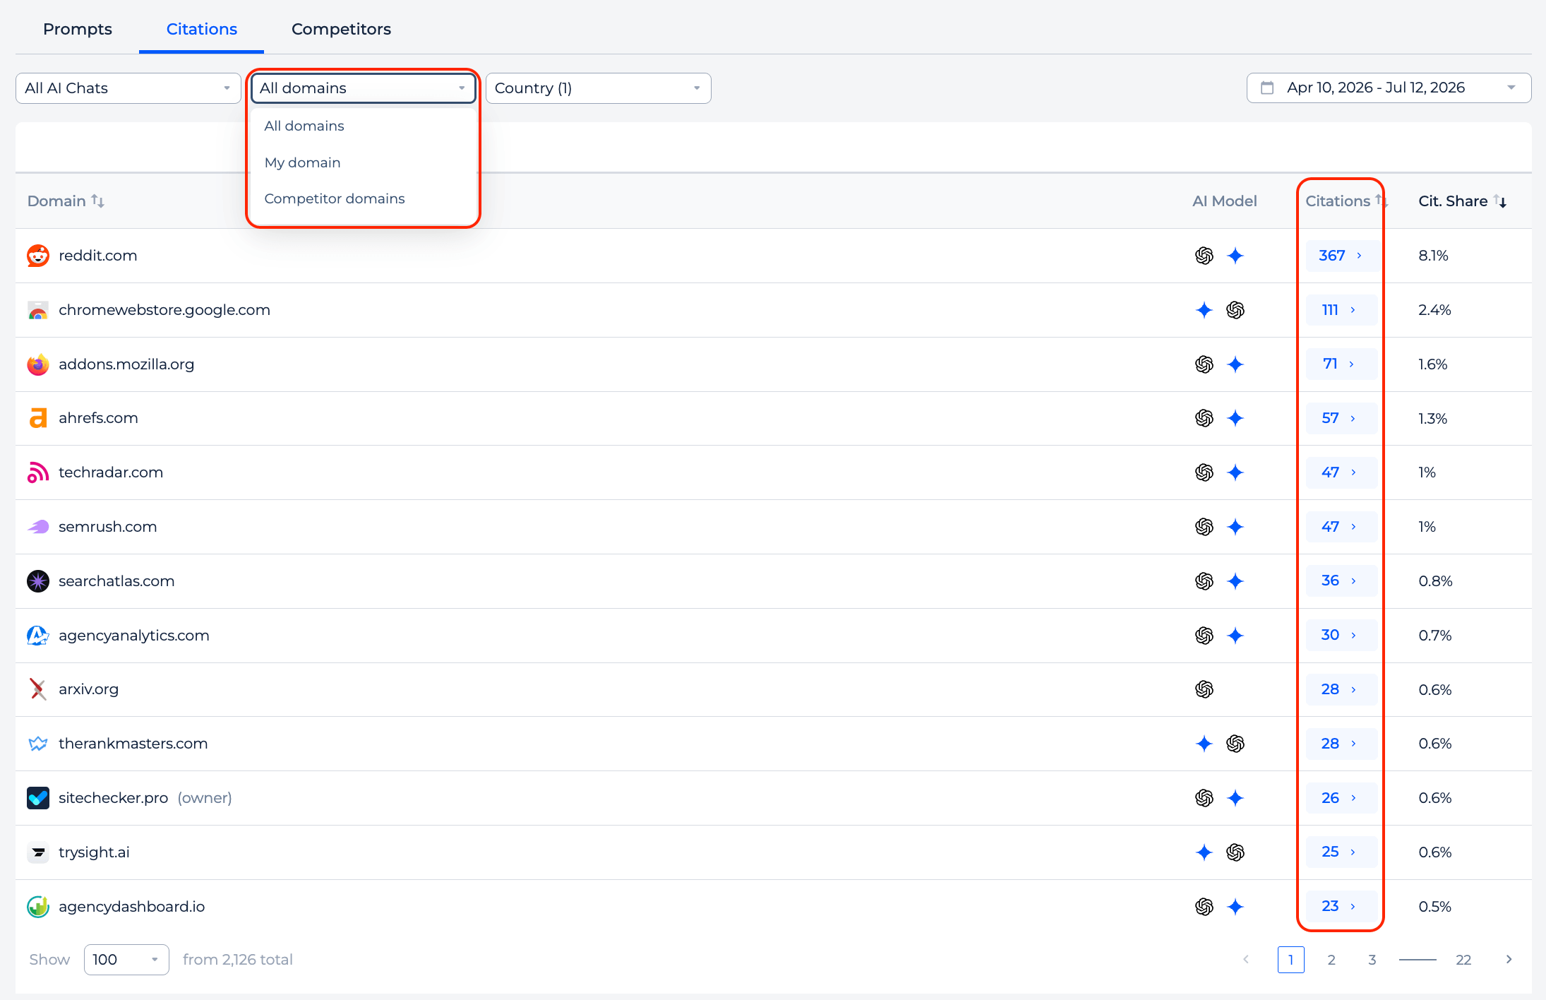Go to pagination page 2

[1331, 960]
